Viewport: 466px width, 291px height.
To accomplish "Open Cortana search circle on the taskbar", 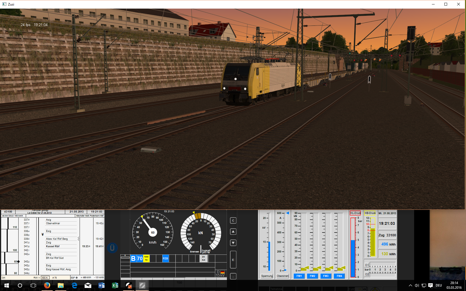I will click(x=20, y=285).
